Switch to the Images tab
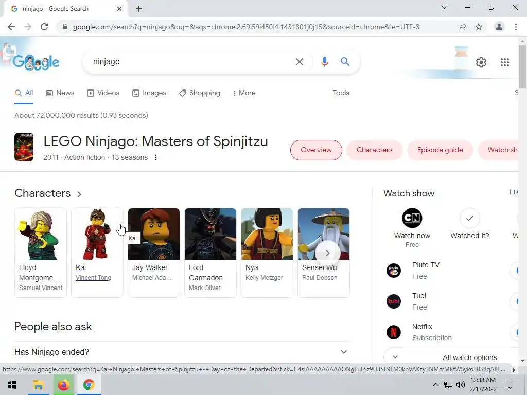This screenshot has height=395, width=527. 149,93
